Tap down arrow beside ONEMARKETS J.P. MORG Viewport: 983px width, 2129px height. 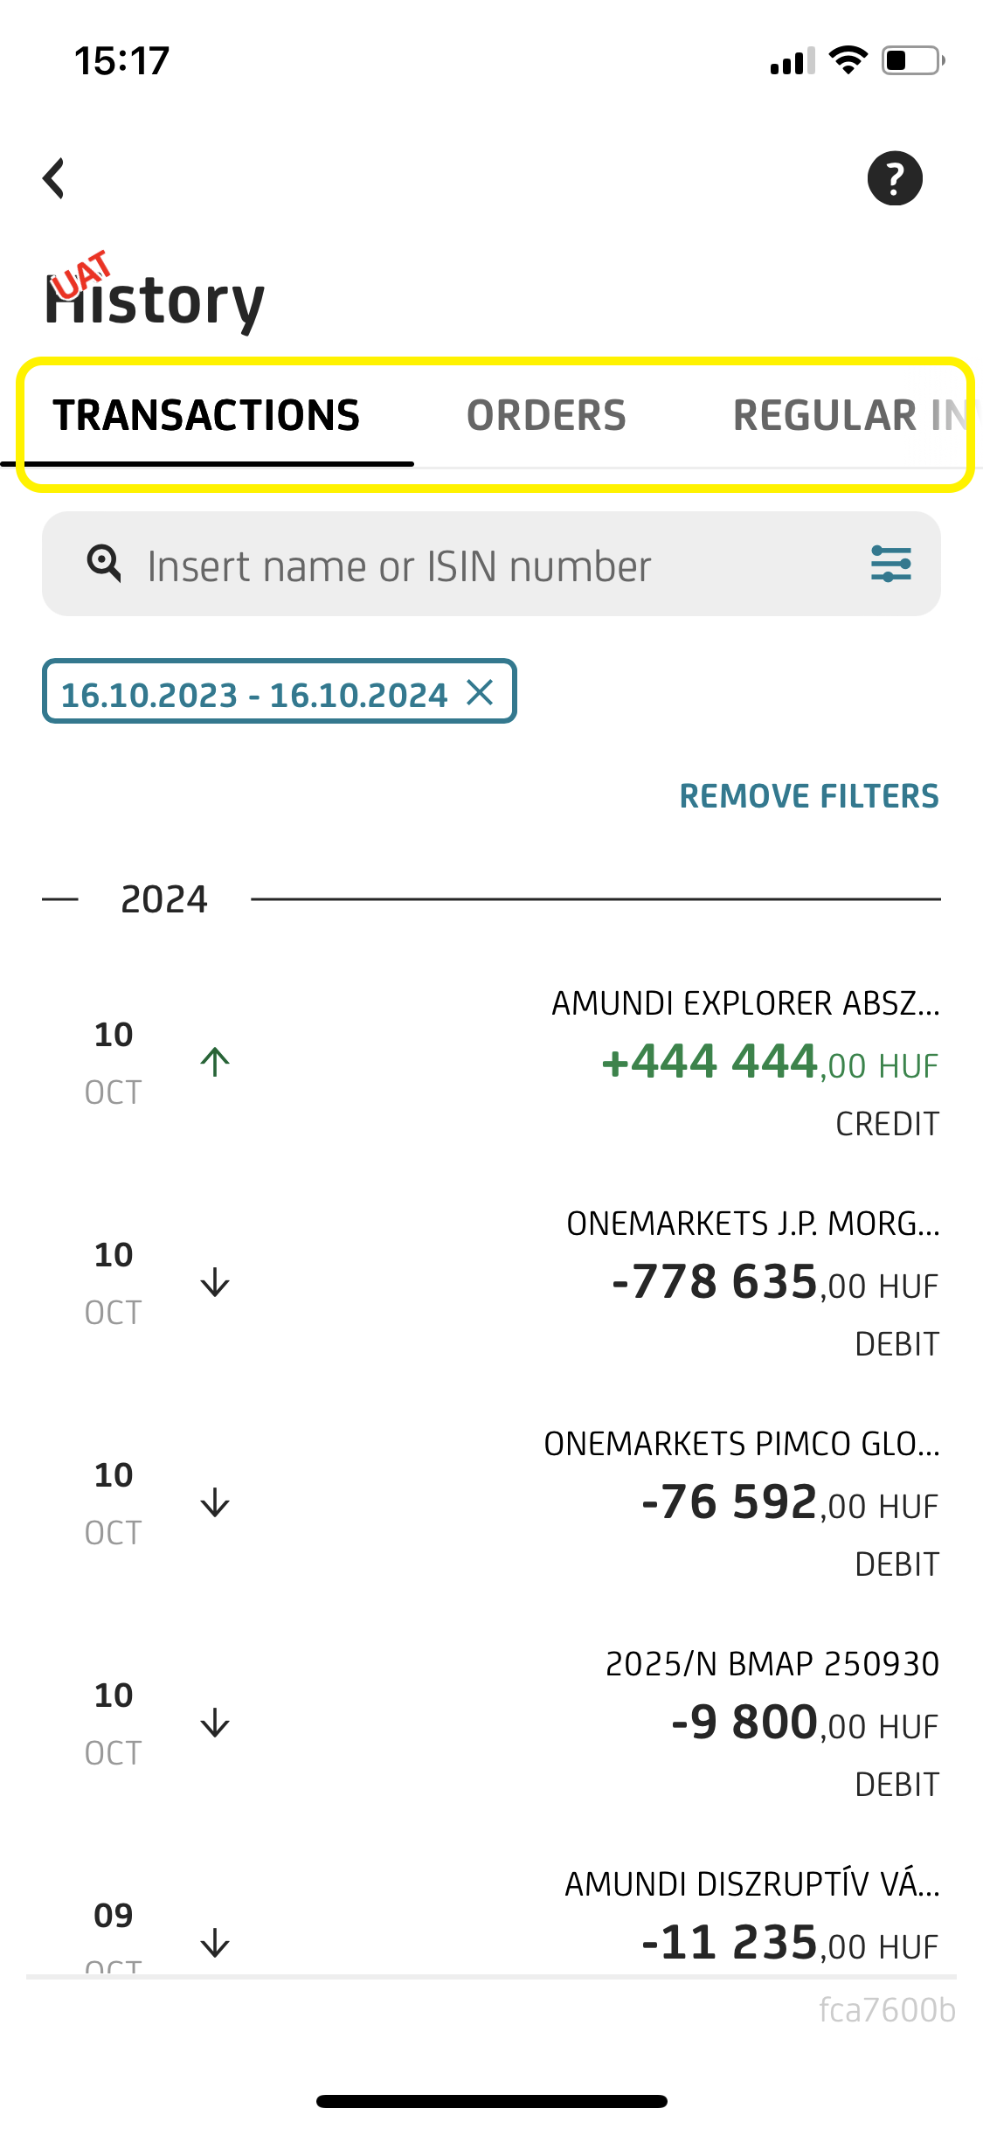[x=215, y=1282]
